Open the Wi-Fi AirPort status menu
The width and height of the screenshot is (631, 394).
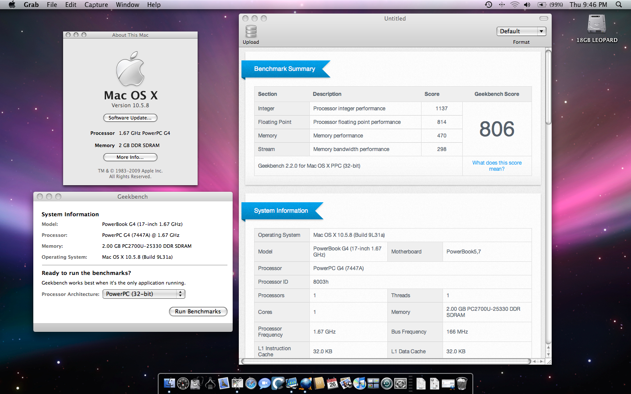515,4
